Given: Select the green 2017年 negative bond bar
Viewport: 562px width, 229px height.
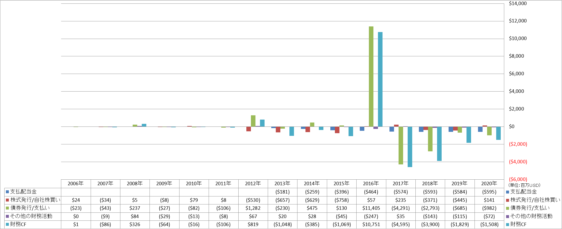Looking at the screenshot, I should (401, 145).
